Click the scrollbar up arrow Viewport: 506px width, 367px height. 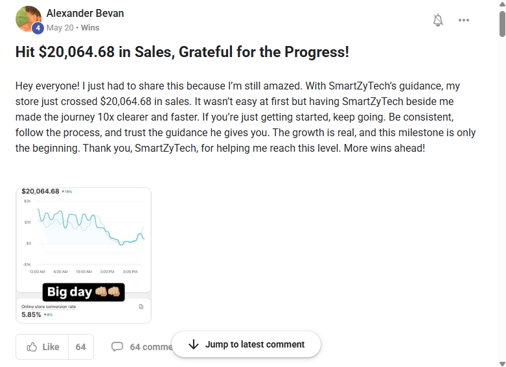pyautogui.click(x=501, y=5)
